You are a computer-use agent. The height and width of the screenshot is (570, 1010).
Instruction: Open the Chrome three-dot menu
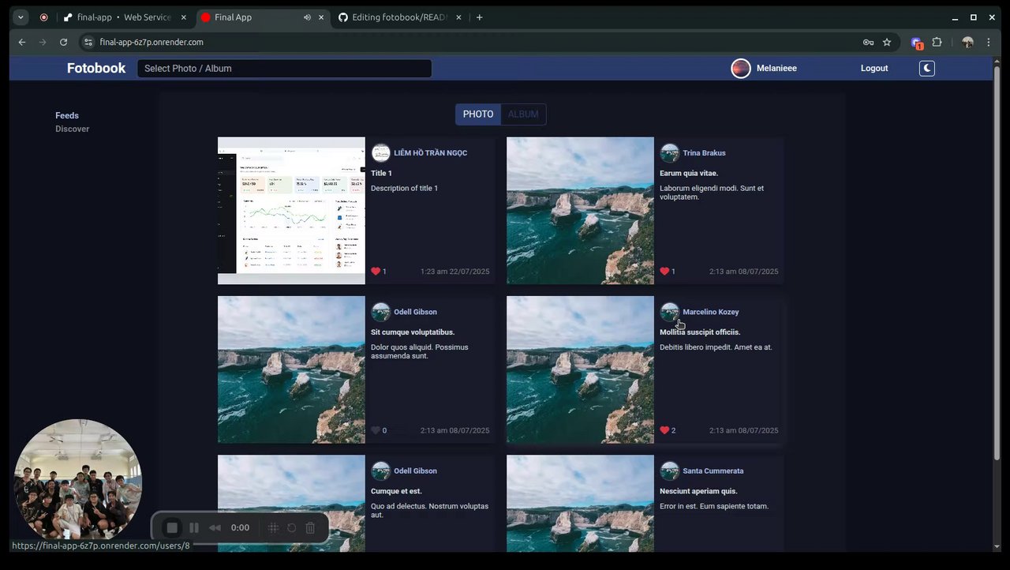[989, 43]
